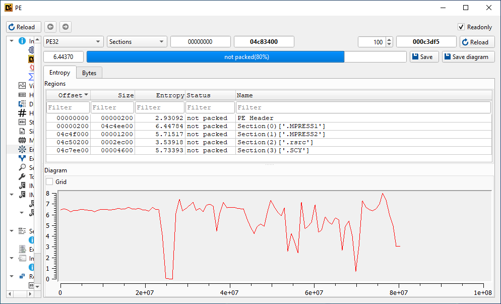Collapse the top Info tree node arrow

click(x=11, y=41)
